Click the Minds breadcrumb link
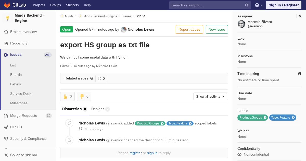 [69, 16]
